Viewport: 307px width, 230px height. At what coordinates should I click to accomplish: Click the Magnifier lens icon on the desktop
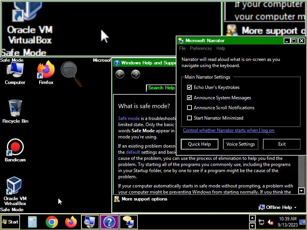pos(71,74)
